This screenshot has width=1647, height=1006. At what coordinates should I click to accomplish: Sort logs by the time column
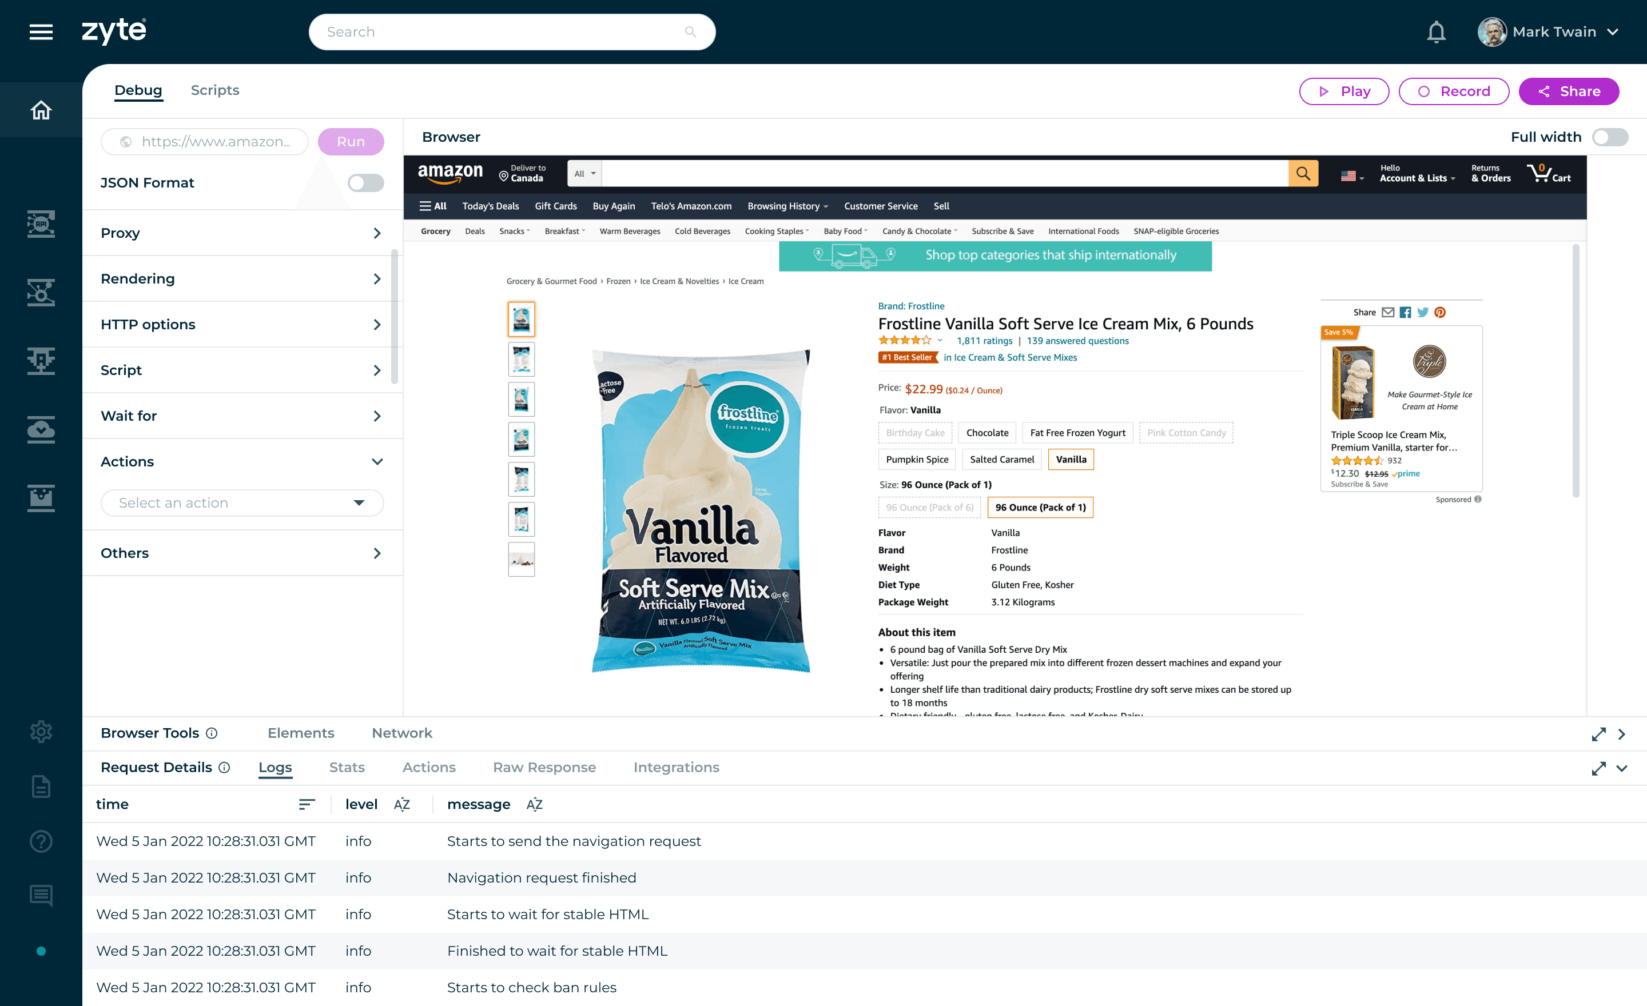coord(307,804)
